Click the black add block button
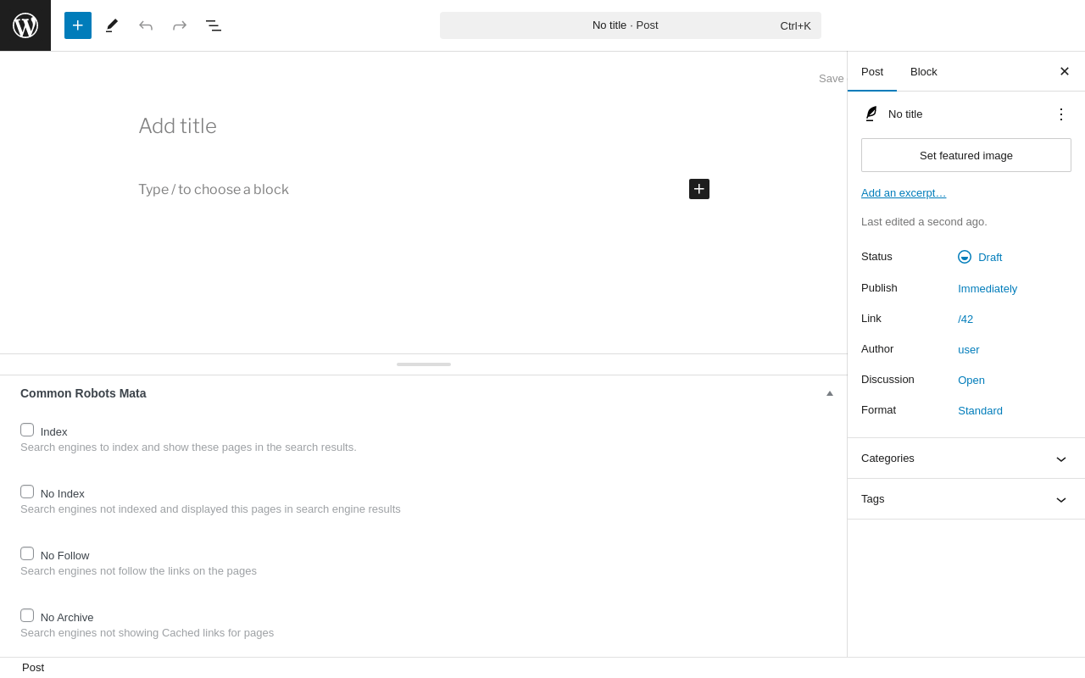This screenshot has width=1085, height=678. point(699,189)
